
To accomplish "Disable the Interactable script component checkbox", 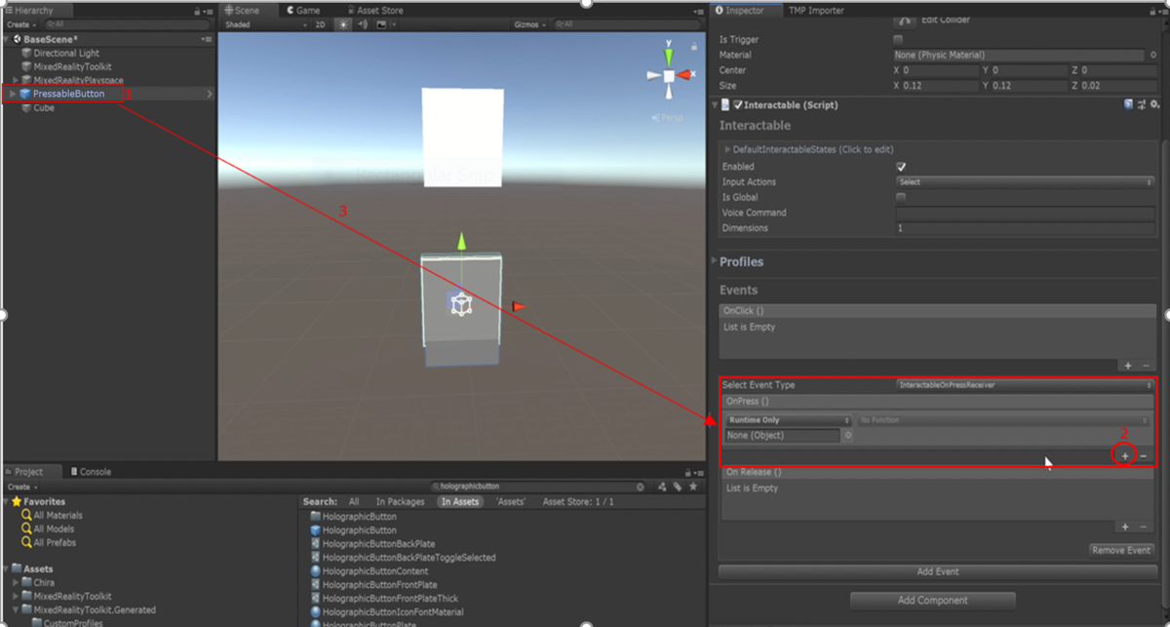I will tap(738, 104).
